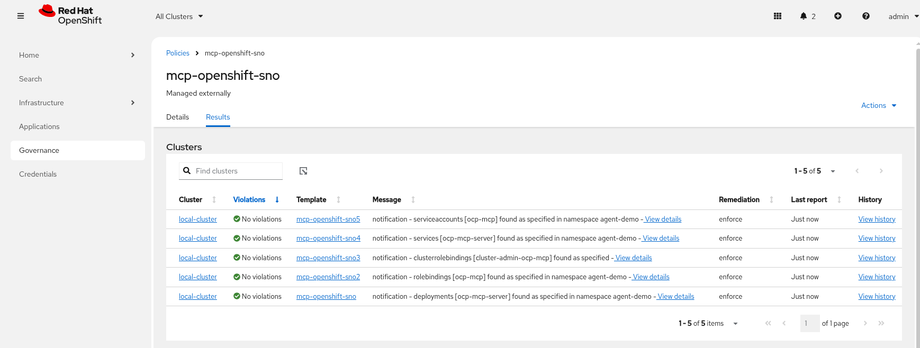Go to next page in bottom pagination

coord(865,323)
